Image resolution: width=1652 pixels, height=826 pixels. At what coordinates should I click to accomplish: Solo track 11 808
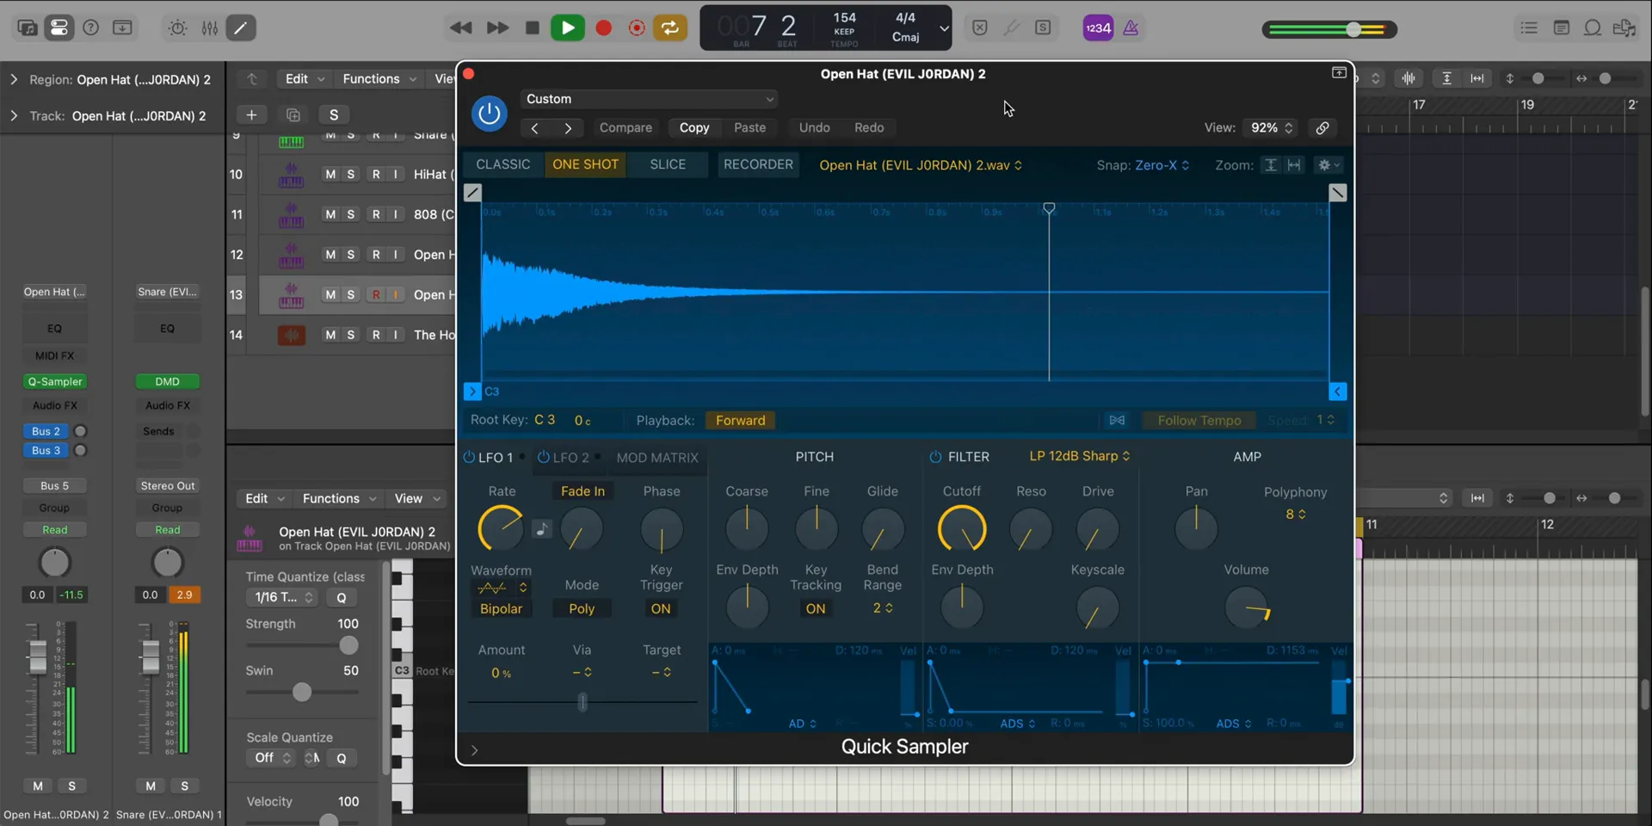click(x=351, y=213)
